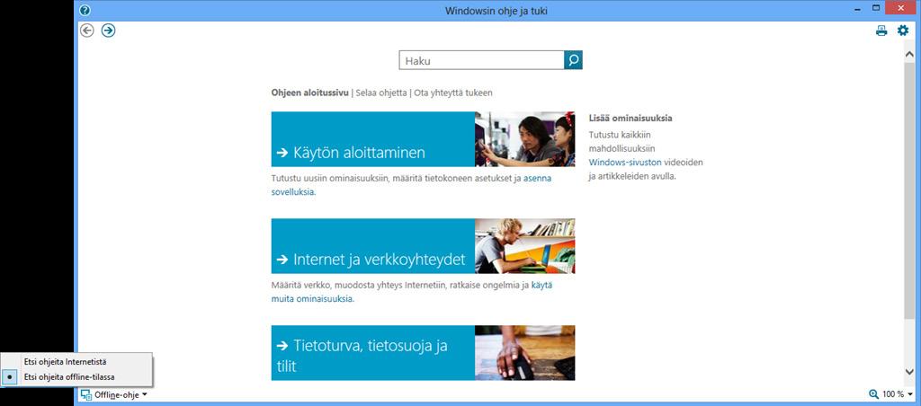Follow the käytä muita ominaisuuksia link

tap(411, 292)
